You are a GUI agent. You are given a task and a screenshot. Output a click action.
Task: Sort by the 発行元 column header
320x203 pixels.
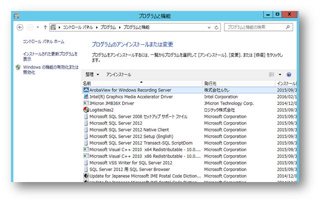click(x=239, y=83)
